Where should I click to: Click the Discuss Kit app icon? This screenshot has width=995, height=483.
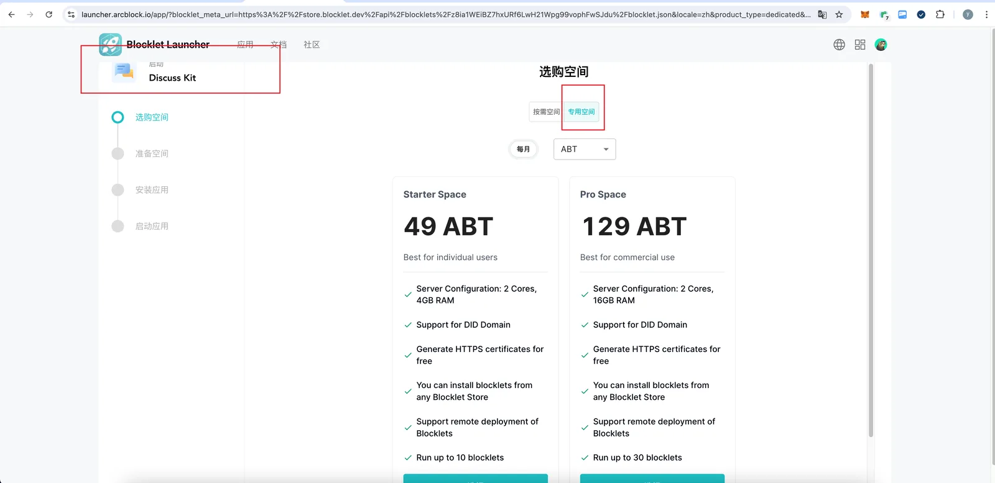(x=124, y=71)
